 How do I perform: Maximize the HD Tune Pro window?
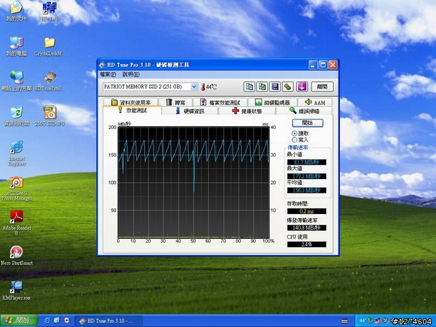click(323, 65)
